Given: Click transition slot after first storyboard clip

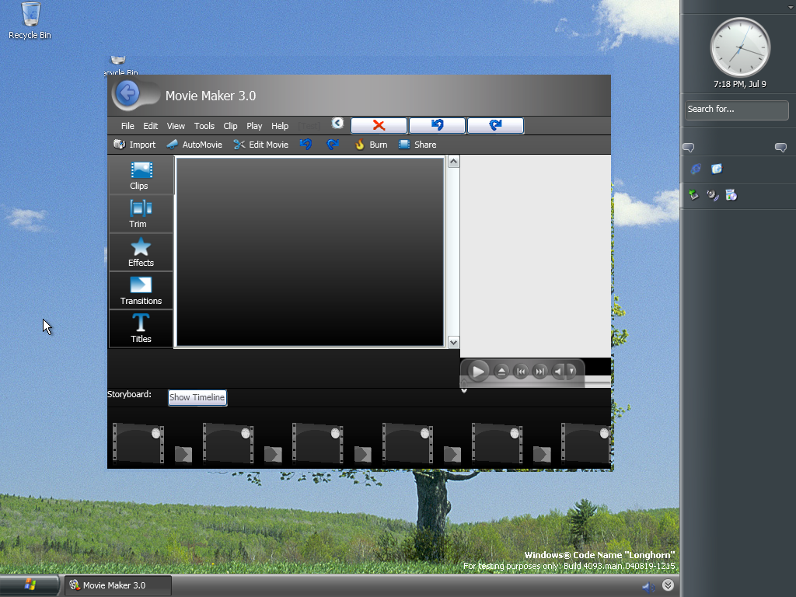Looking at the screenshot, I should coord(183,454).
